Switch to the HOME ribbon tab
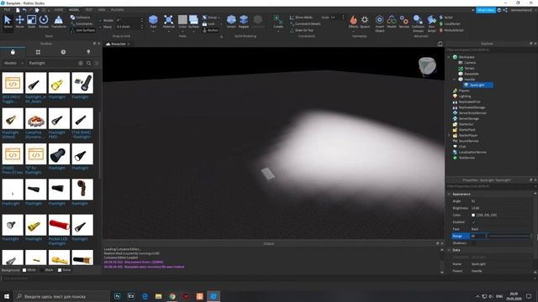 59,10
